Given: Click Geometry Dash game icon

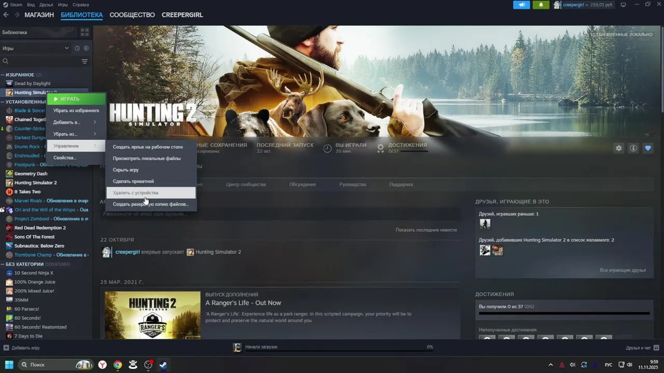Looking at the screenshot, I should point(9,174).
